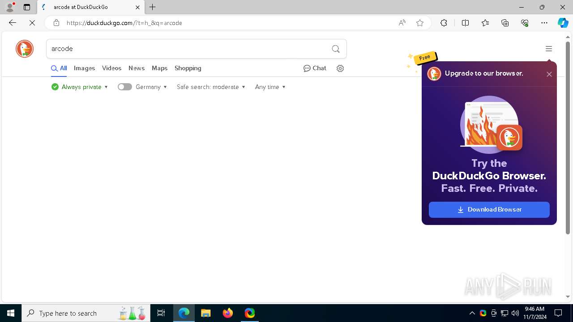Open Windows Start menu
Screen dimensions: 573x322
pos(11,313)
